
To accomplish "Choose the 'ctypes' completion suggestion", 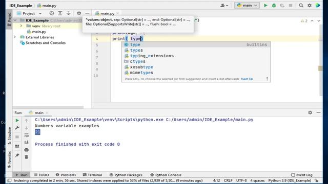I will click(x=196, y=61).
